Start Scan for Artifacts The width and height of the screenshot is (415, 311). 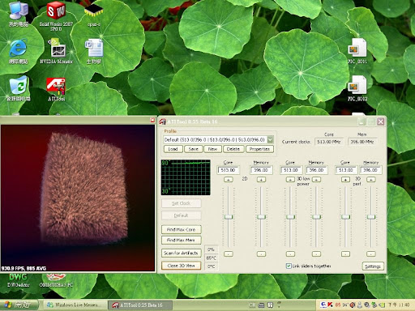pos(182,253)
